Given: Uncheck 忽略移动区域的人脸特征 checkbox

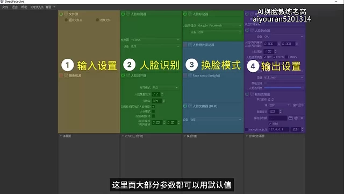Looking at the screenshot, I should 153,107.
